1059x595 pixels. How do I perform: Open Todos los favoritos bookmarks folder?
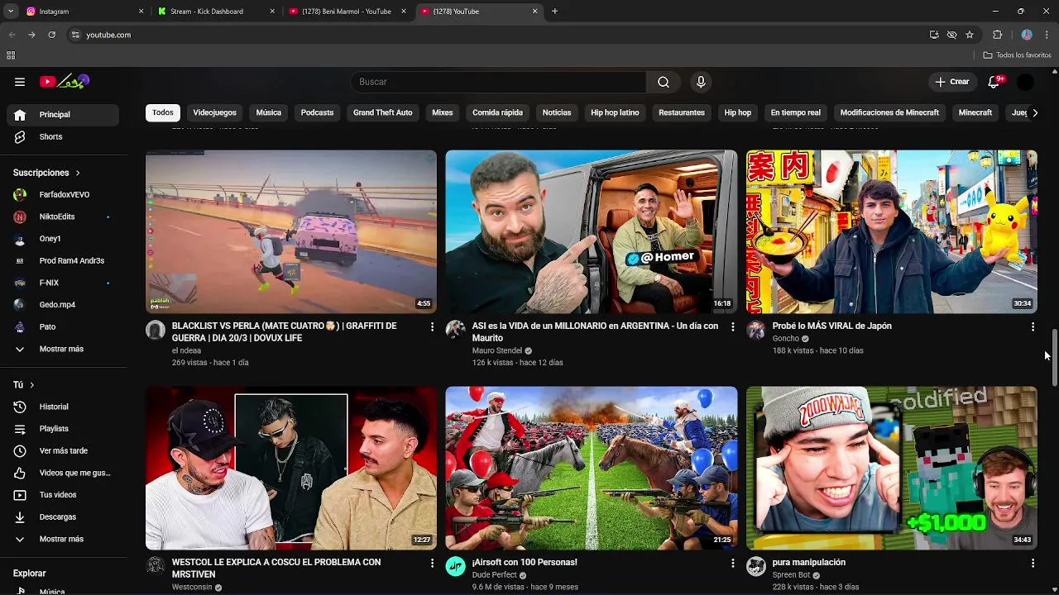coord(1017,55)
